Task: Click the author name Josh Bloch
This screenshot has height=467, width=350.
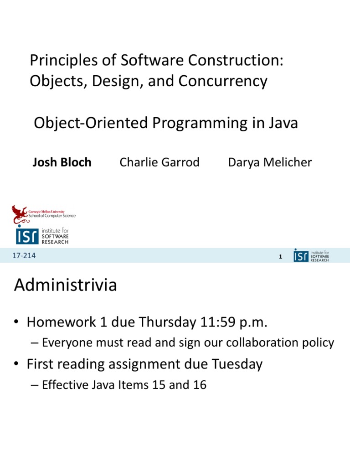Action: pos(62,162)
